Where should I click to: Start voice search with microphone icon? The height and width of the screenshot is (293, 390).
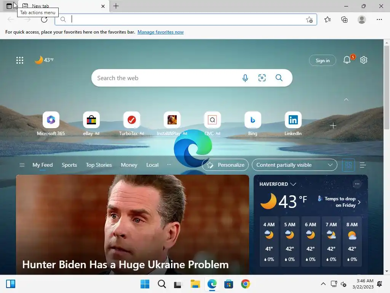coord(245,78)
